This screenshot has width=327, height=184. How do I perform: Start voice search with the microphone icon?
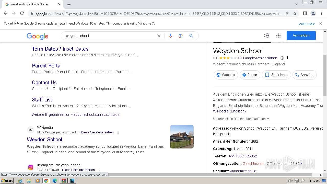point(170,36)
